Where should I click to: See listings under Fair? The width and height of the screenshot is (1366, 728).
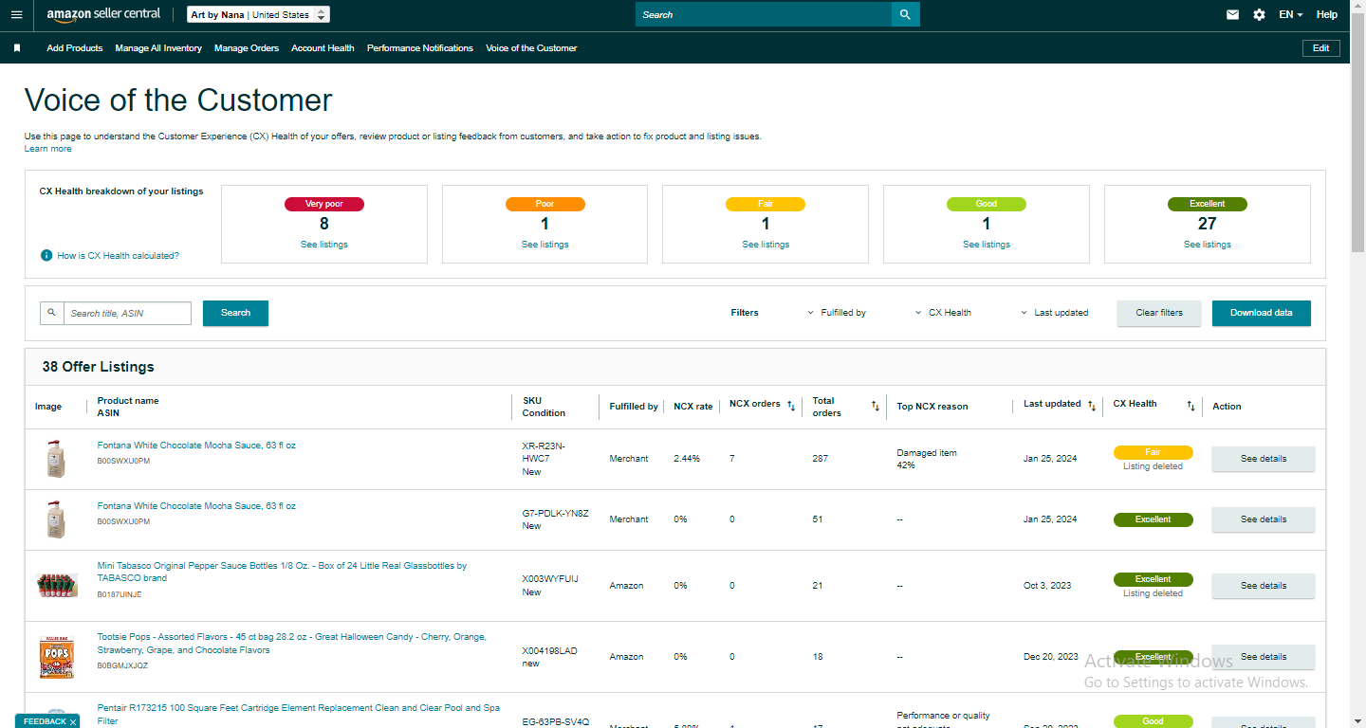pyautogui.click(x=766, y=245)
